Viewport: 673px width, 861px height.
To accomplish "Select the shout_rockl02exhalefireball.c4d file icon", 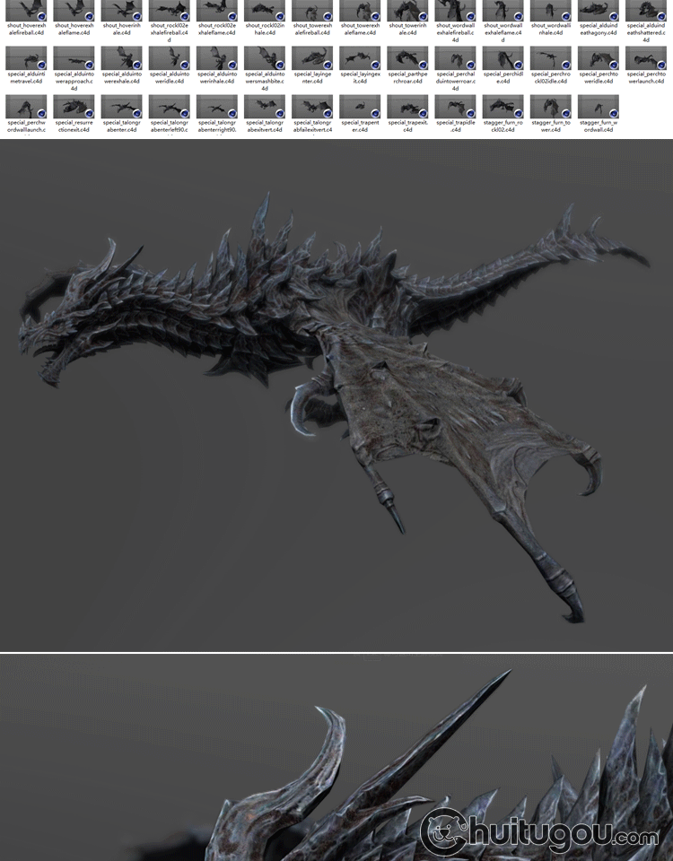I will (170, 11).
